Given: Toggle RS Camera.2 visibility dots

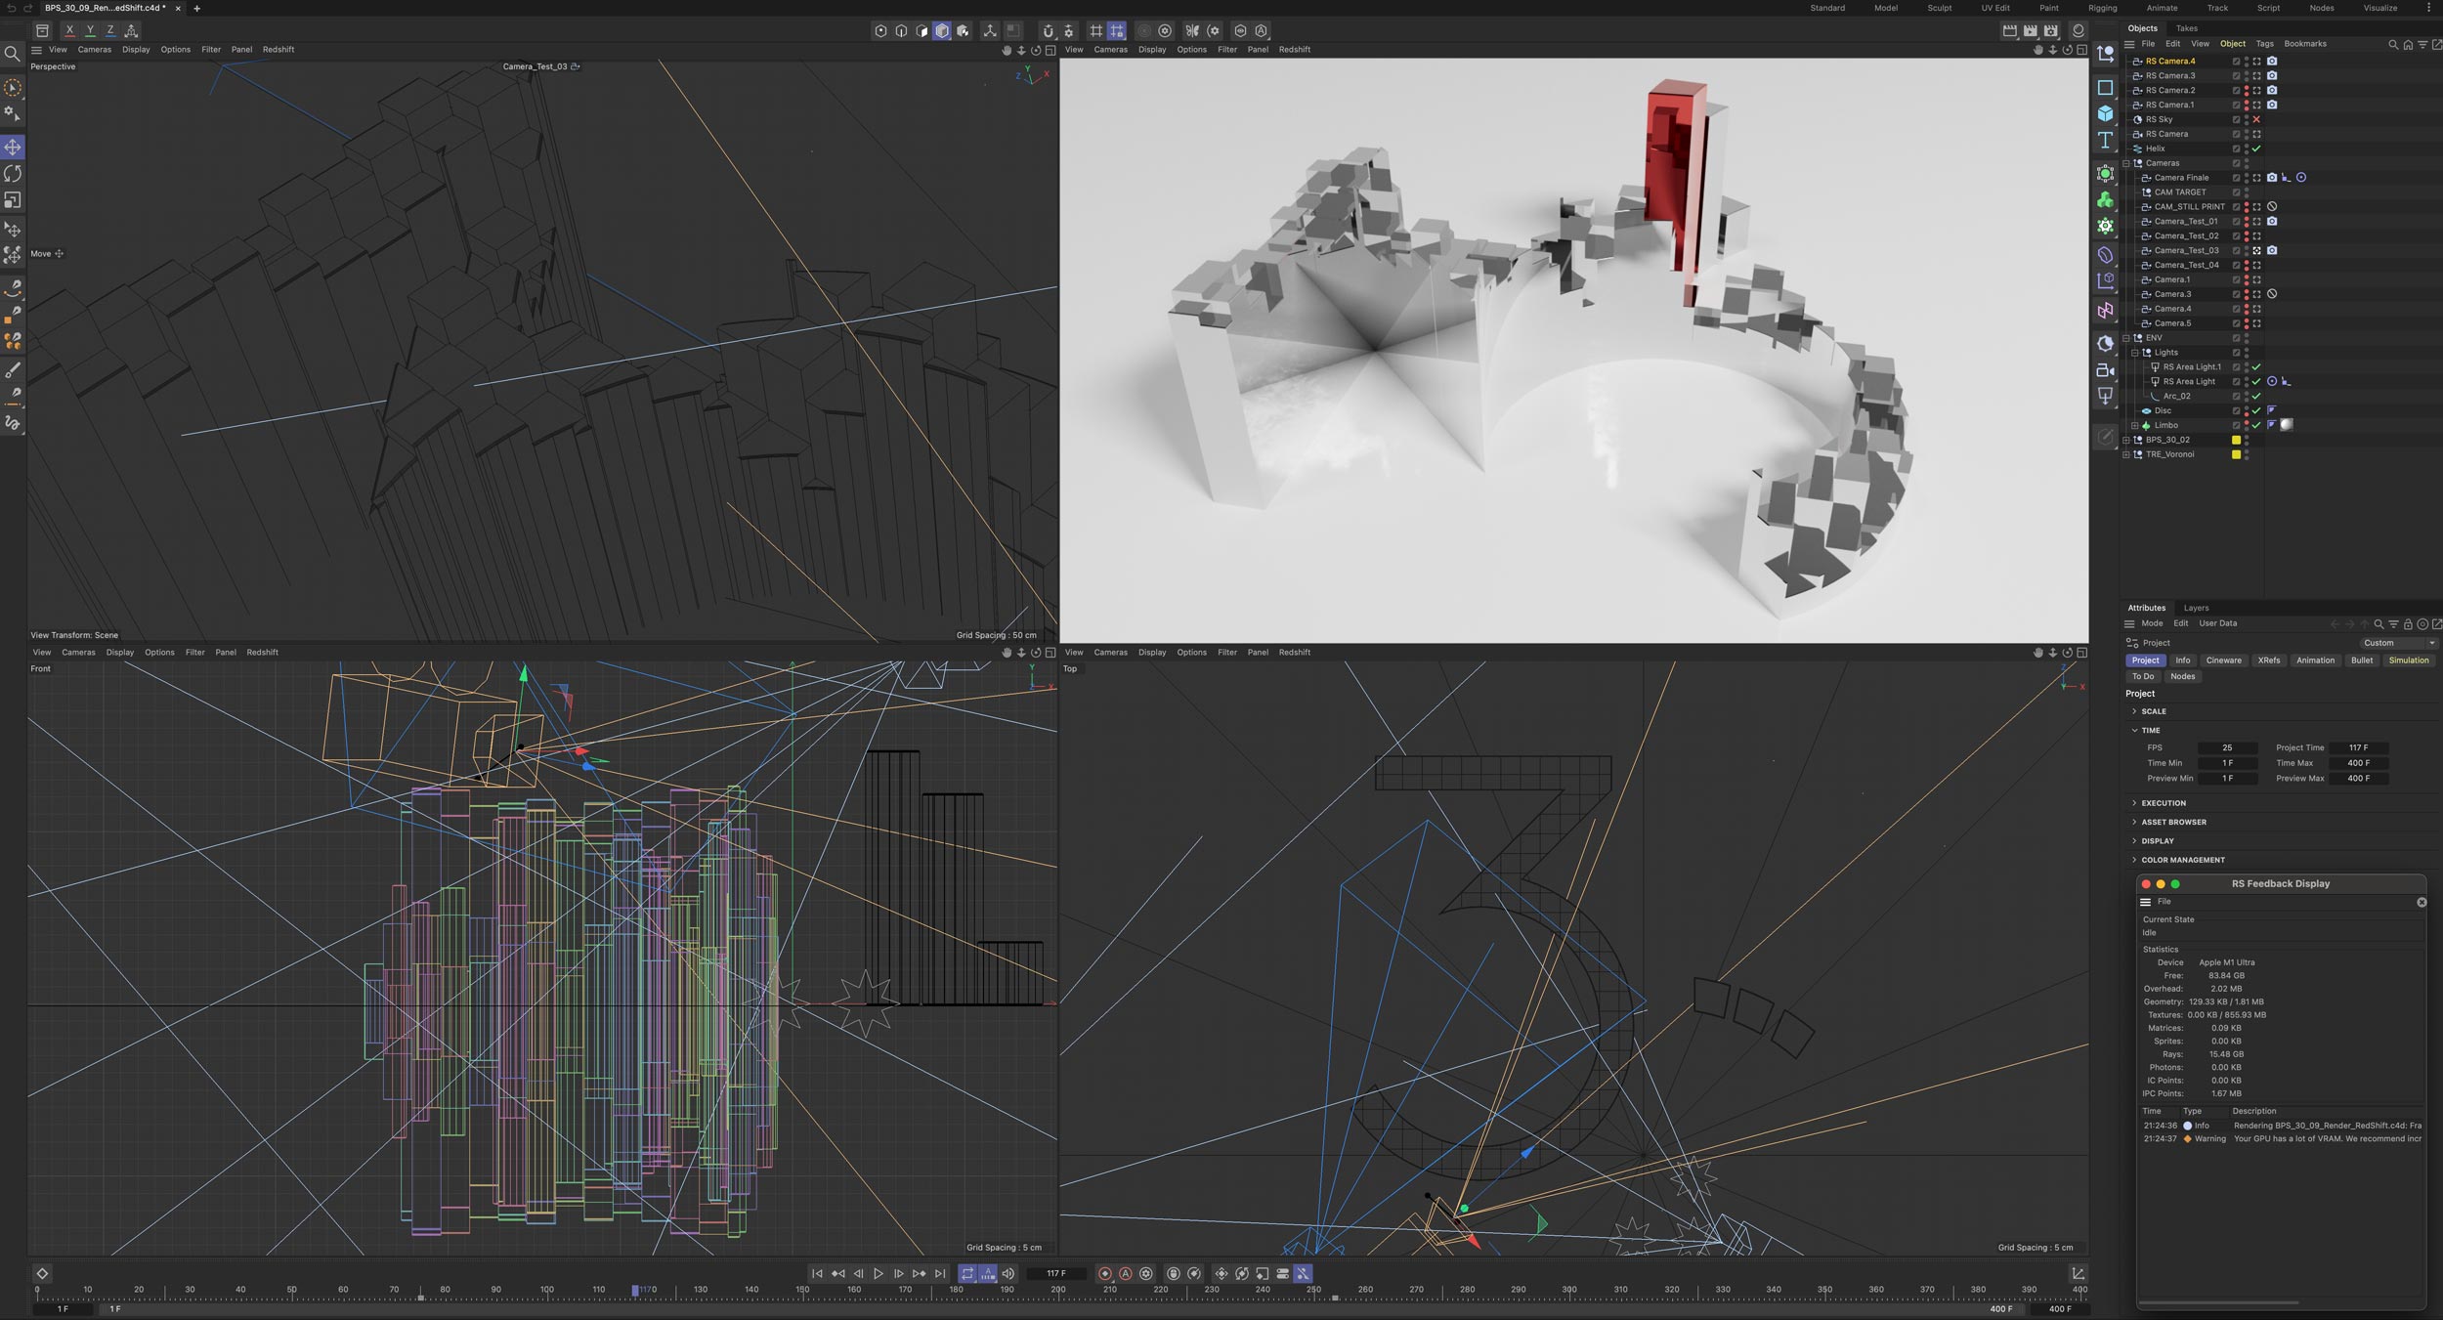Looking at the screenshot, I should pos(2246,90).
